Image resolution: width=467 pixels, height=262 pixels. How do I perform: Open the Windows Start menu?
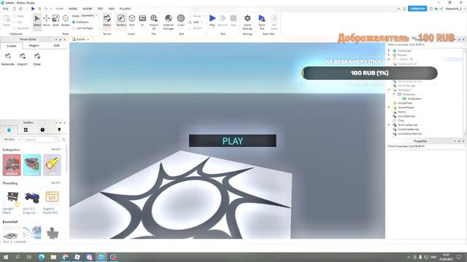pyautogui.click(x=5, y=257)
